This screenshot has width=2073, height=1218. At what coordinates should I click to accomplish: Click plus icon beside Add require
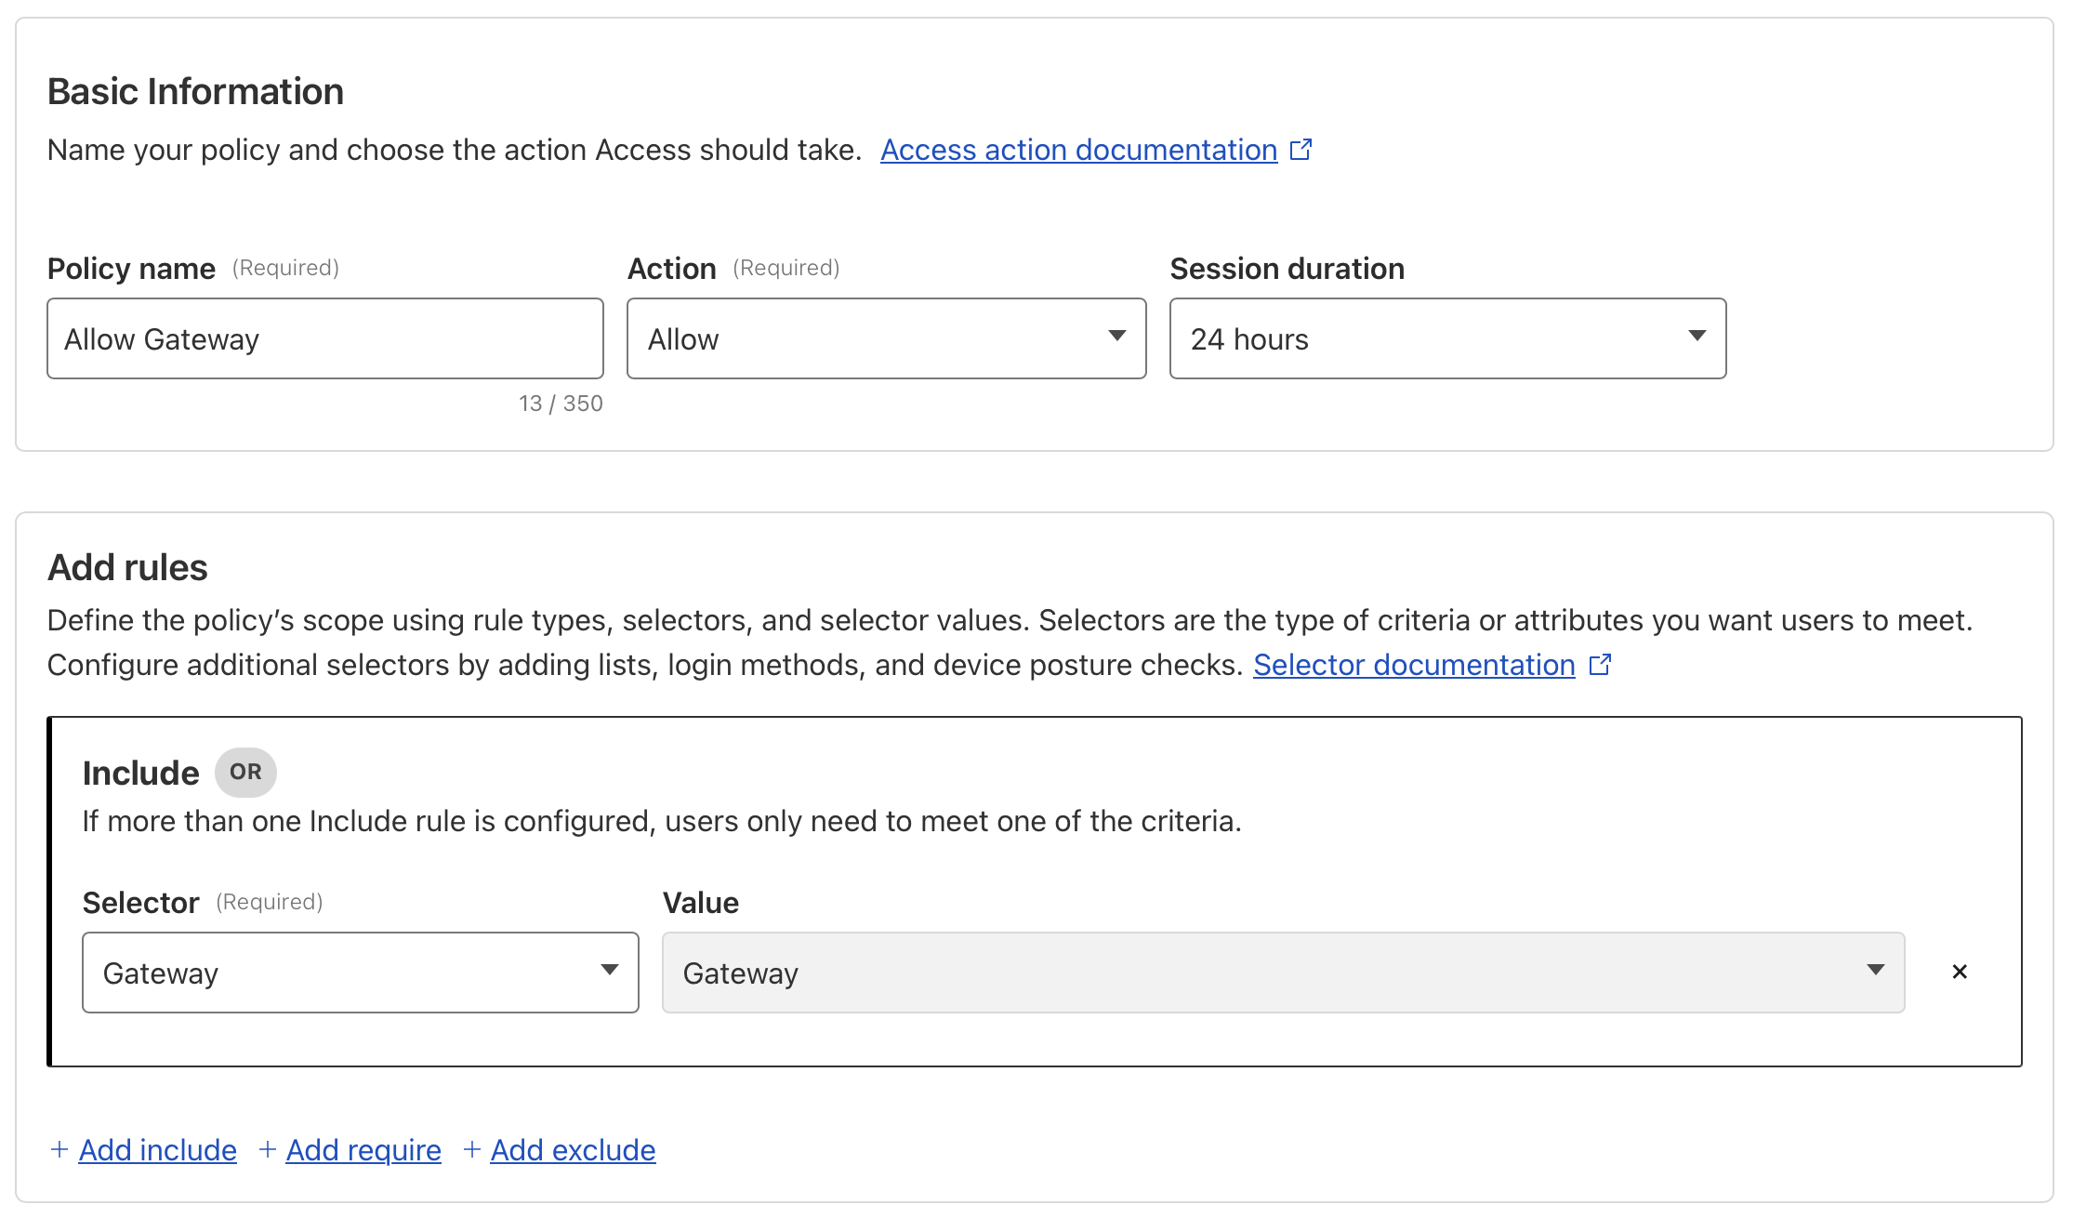pos(267,1150)
